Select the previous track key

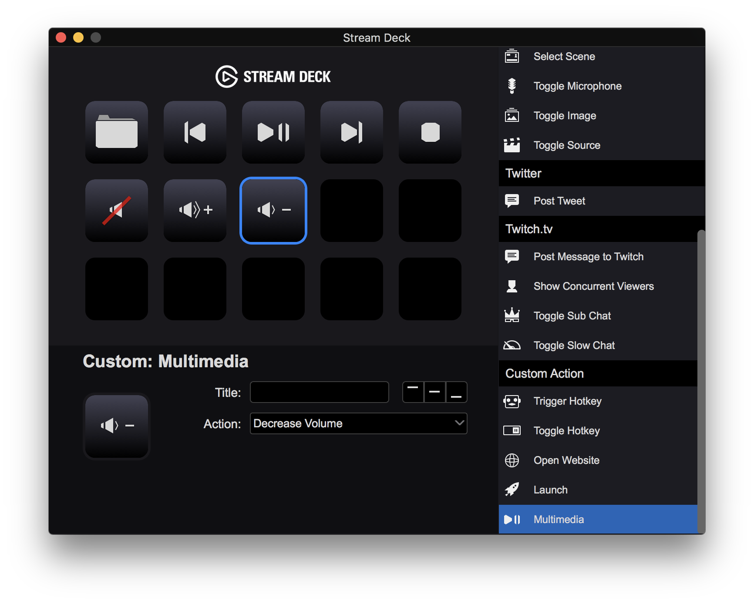click(195, 132)
